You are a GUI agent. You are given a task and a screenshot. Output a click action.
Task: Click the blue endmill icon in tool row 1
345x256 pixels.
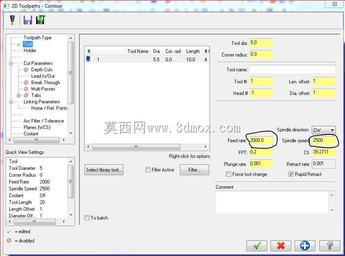[88, 59]
